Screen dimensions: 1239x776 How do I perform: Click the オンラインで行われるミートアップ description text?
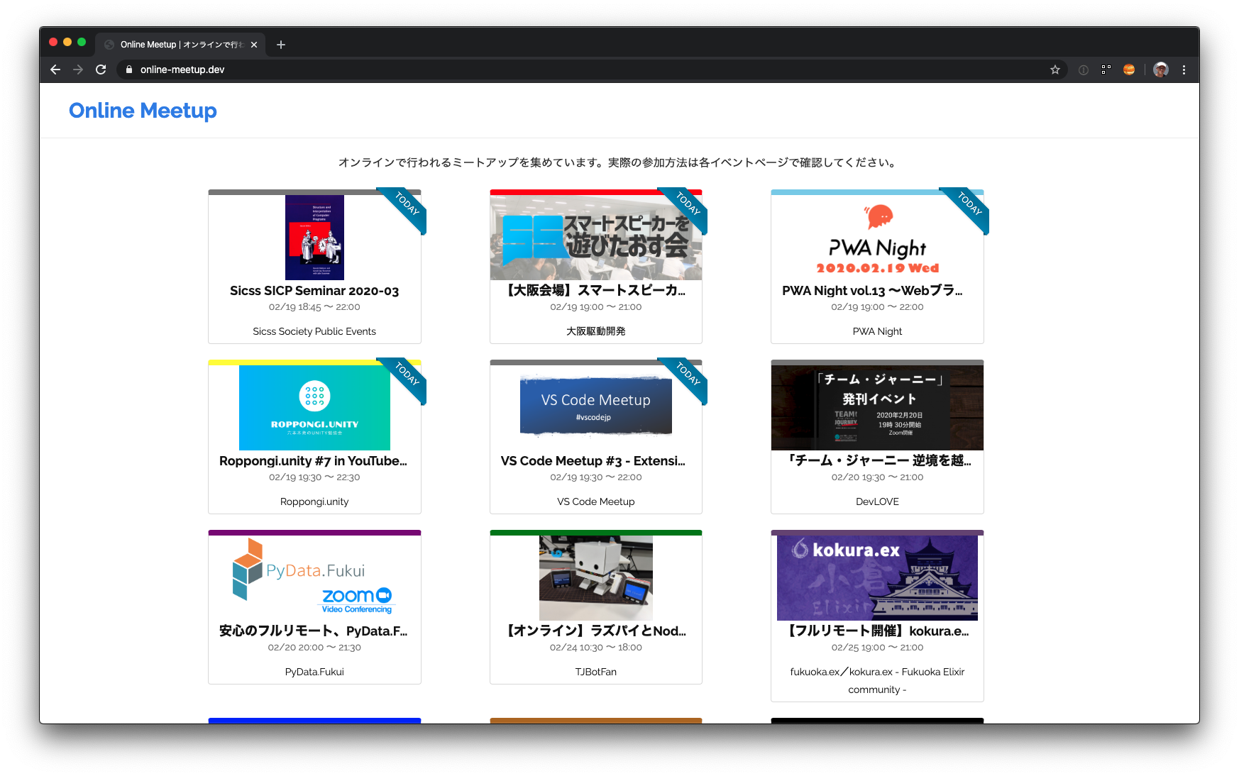coord(617,162)
